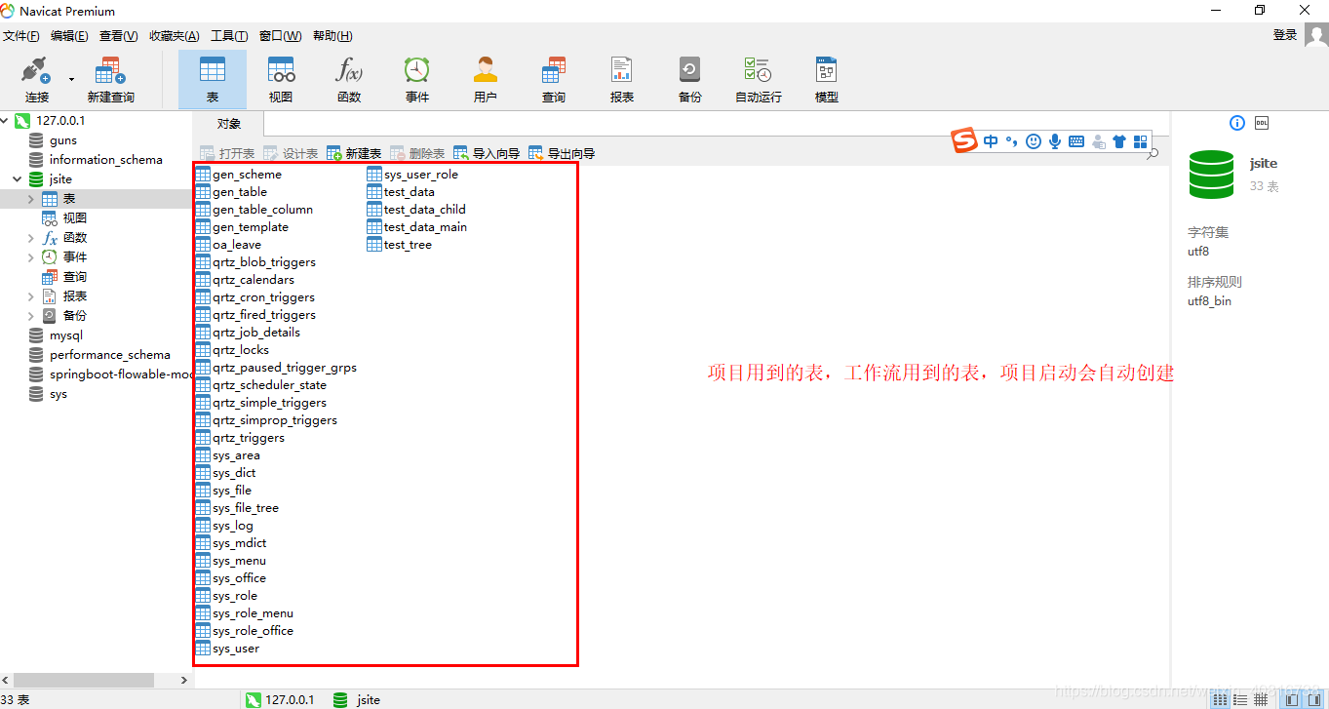This screenshot has height=709, width=1329.
Task: Expand the 事件 tree node
Action: (x=31, y=256)
